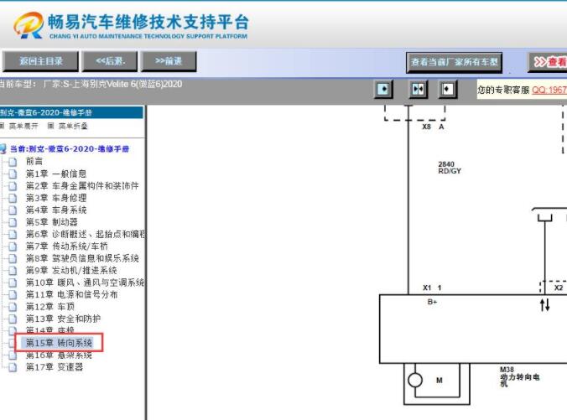Go back with the <<后退 button

tap(110, 61)
